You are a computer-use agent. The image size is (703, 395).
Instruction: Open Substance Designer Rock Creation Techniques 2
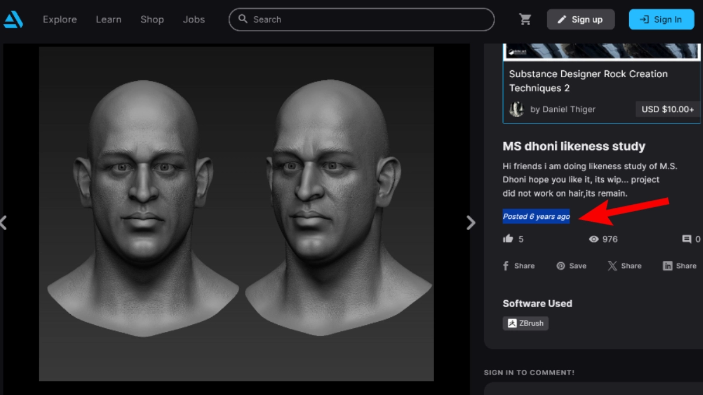(x=588, y=81)
